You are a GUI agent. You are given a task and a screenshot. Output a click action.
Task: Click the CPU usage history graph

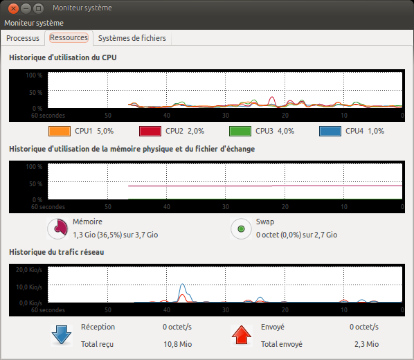coord(207,96)
